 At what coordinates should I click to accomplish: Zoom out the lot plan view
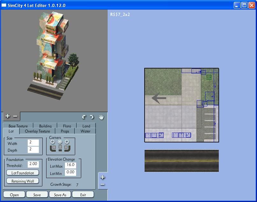pyautogui.click(x=103, y=184)
